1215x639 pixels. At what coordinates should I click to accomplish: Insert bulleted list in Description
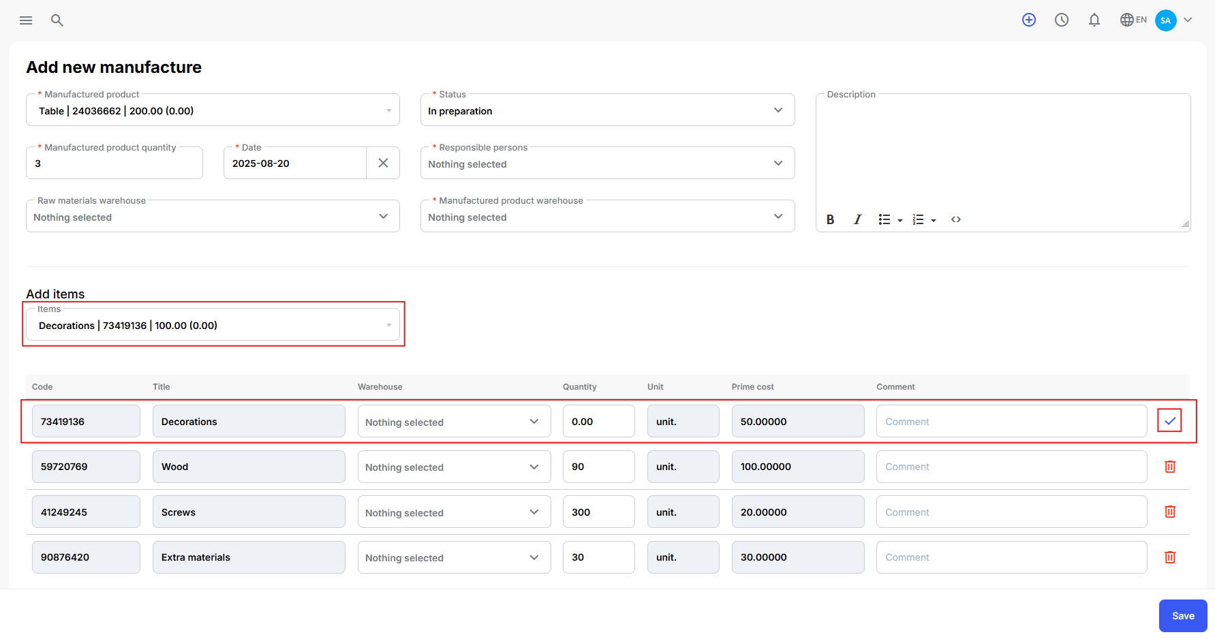[x=885, y=219]
